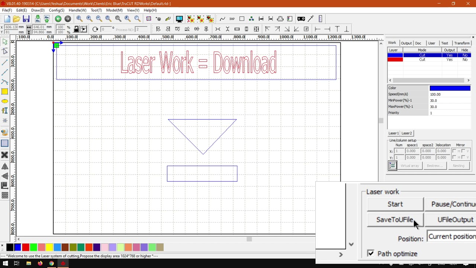
Task: Select the rotate icon in the toolbar
Action: coord(95,29)
